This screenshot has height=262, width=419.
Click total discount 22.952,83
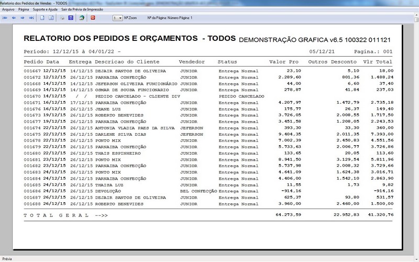[346, 215]
